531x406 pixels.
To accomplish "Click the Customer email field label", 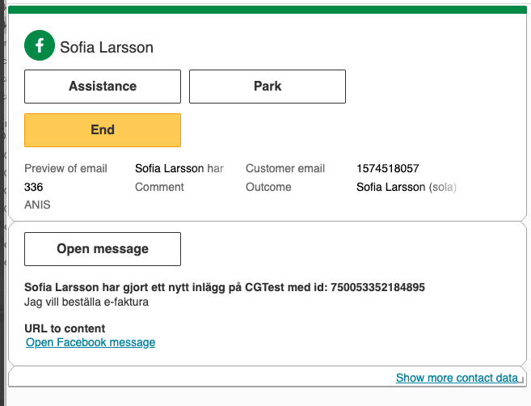I will coord(285,169).
